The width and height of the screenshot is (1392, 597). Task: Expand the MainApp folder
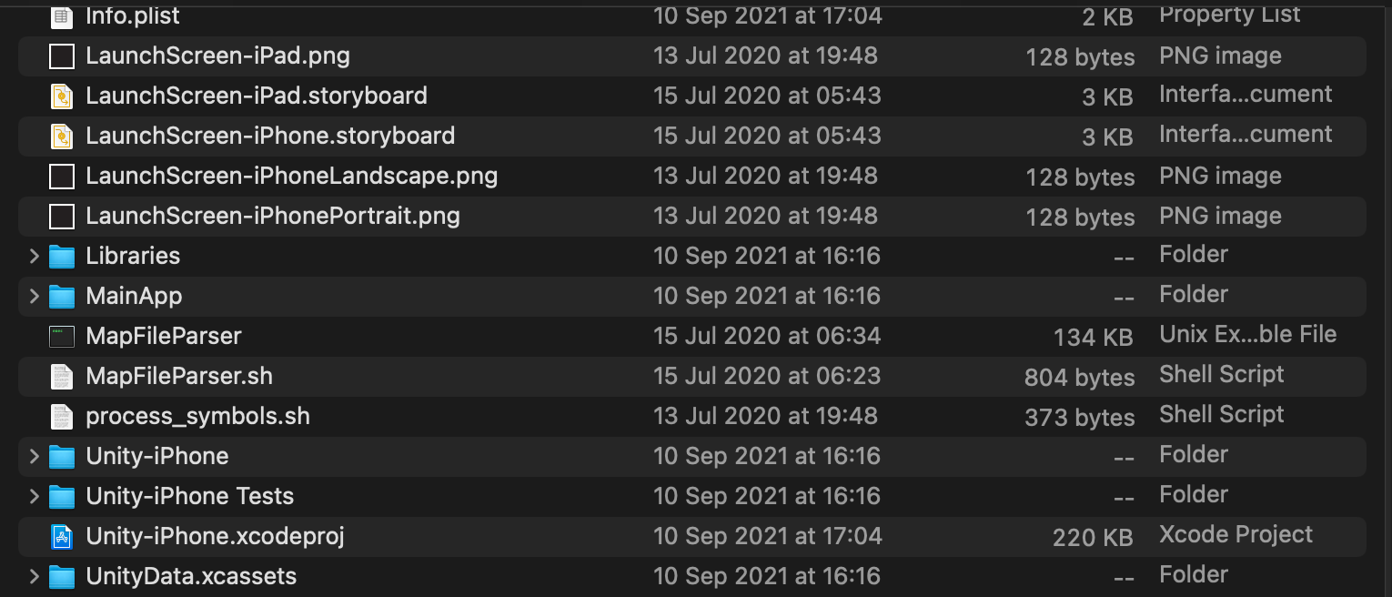pyautogui.click(x=33, y=296)
